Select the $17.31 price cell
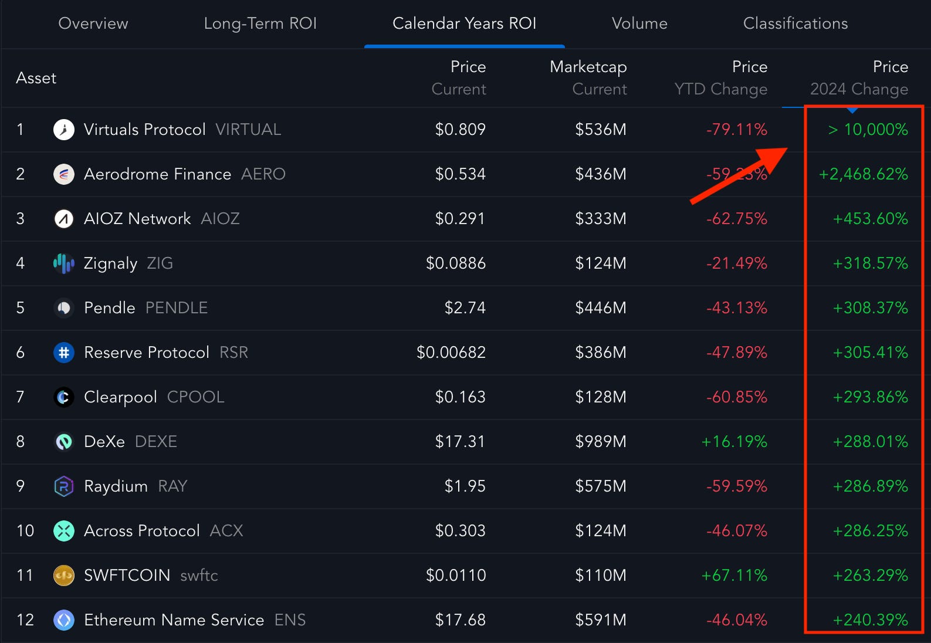Screen dimensions: 931x643 (x=461, y=441)
